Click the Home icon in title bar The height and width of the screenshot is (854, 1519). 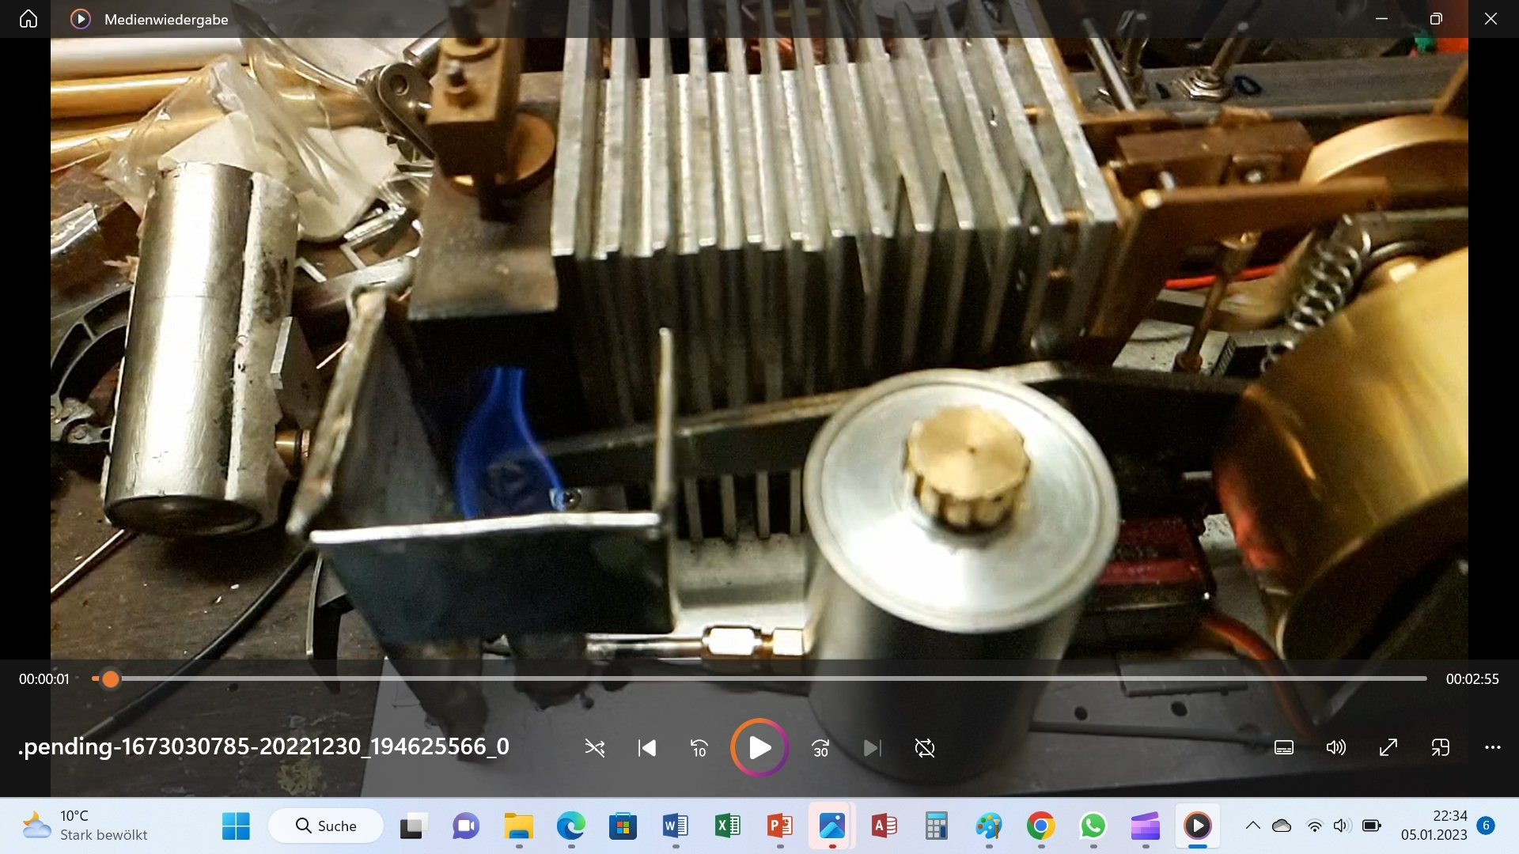click(28, 19)
